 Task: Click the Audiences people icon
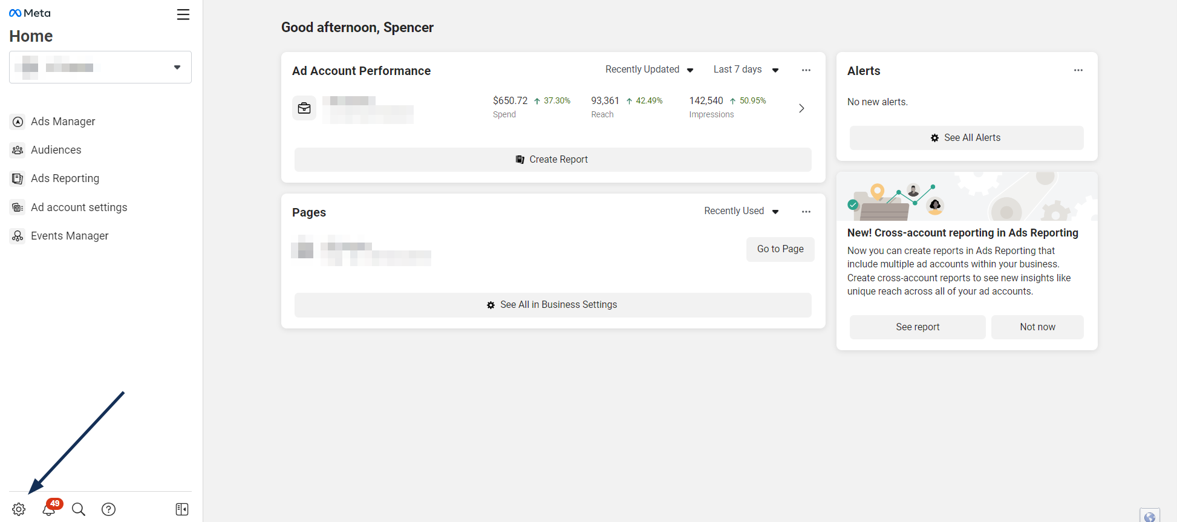point(18,150)
